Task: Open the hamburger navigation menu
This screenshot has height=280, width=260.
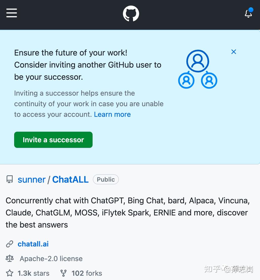Action: tap(12, 13)
